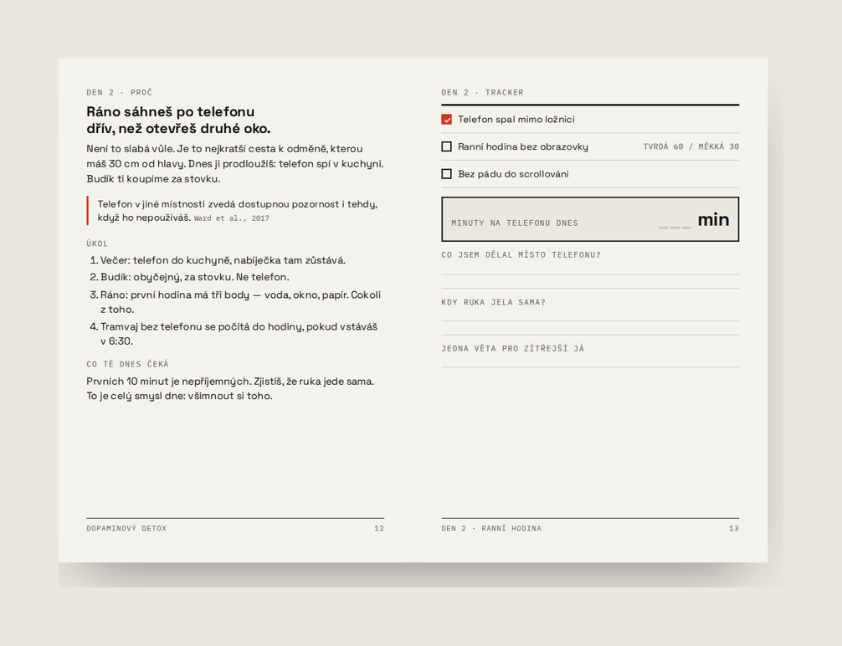The height and width of the screenshot is (646, 842).
Task: Click the paragraph starting 'Není to slabá vůle'
Action: tap(235, 164)
